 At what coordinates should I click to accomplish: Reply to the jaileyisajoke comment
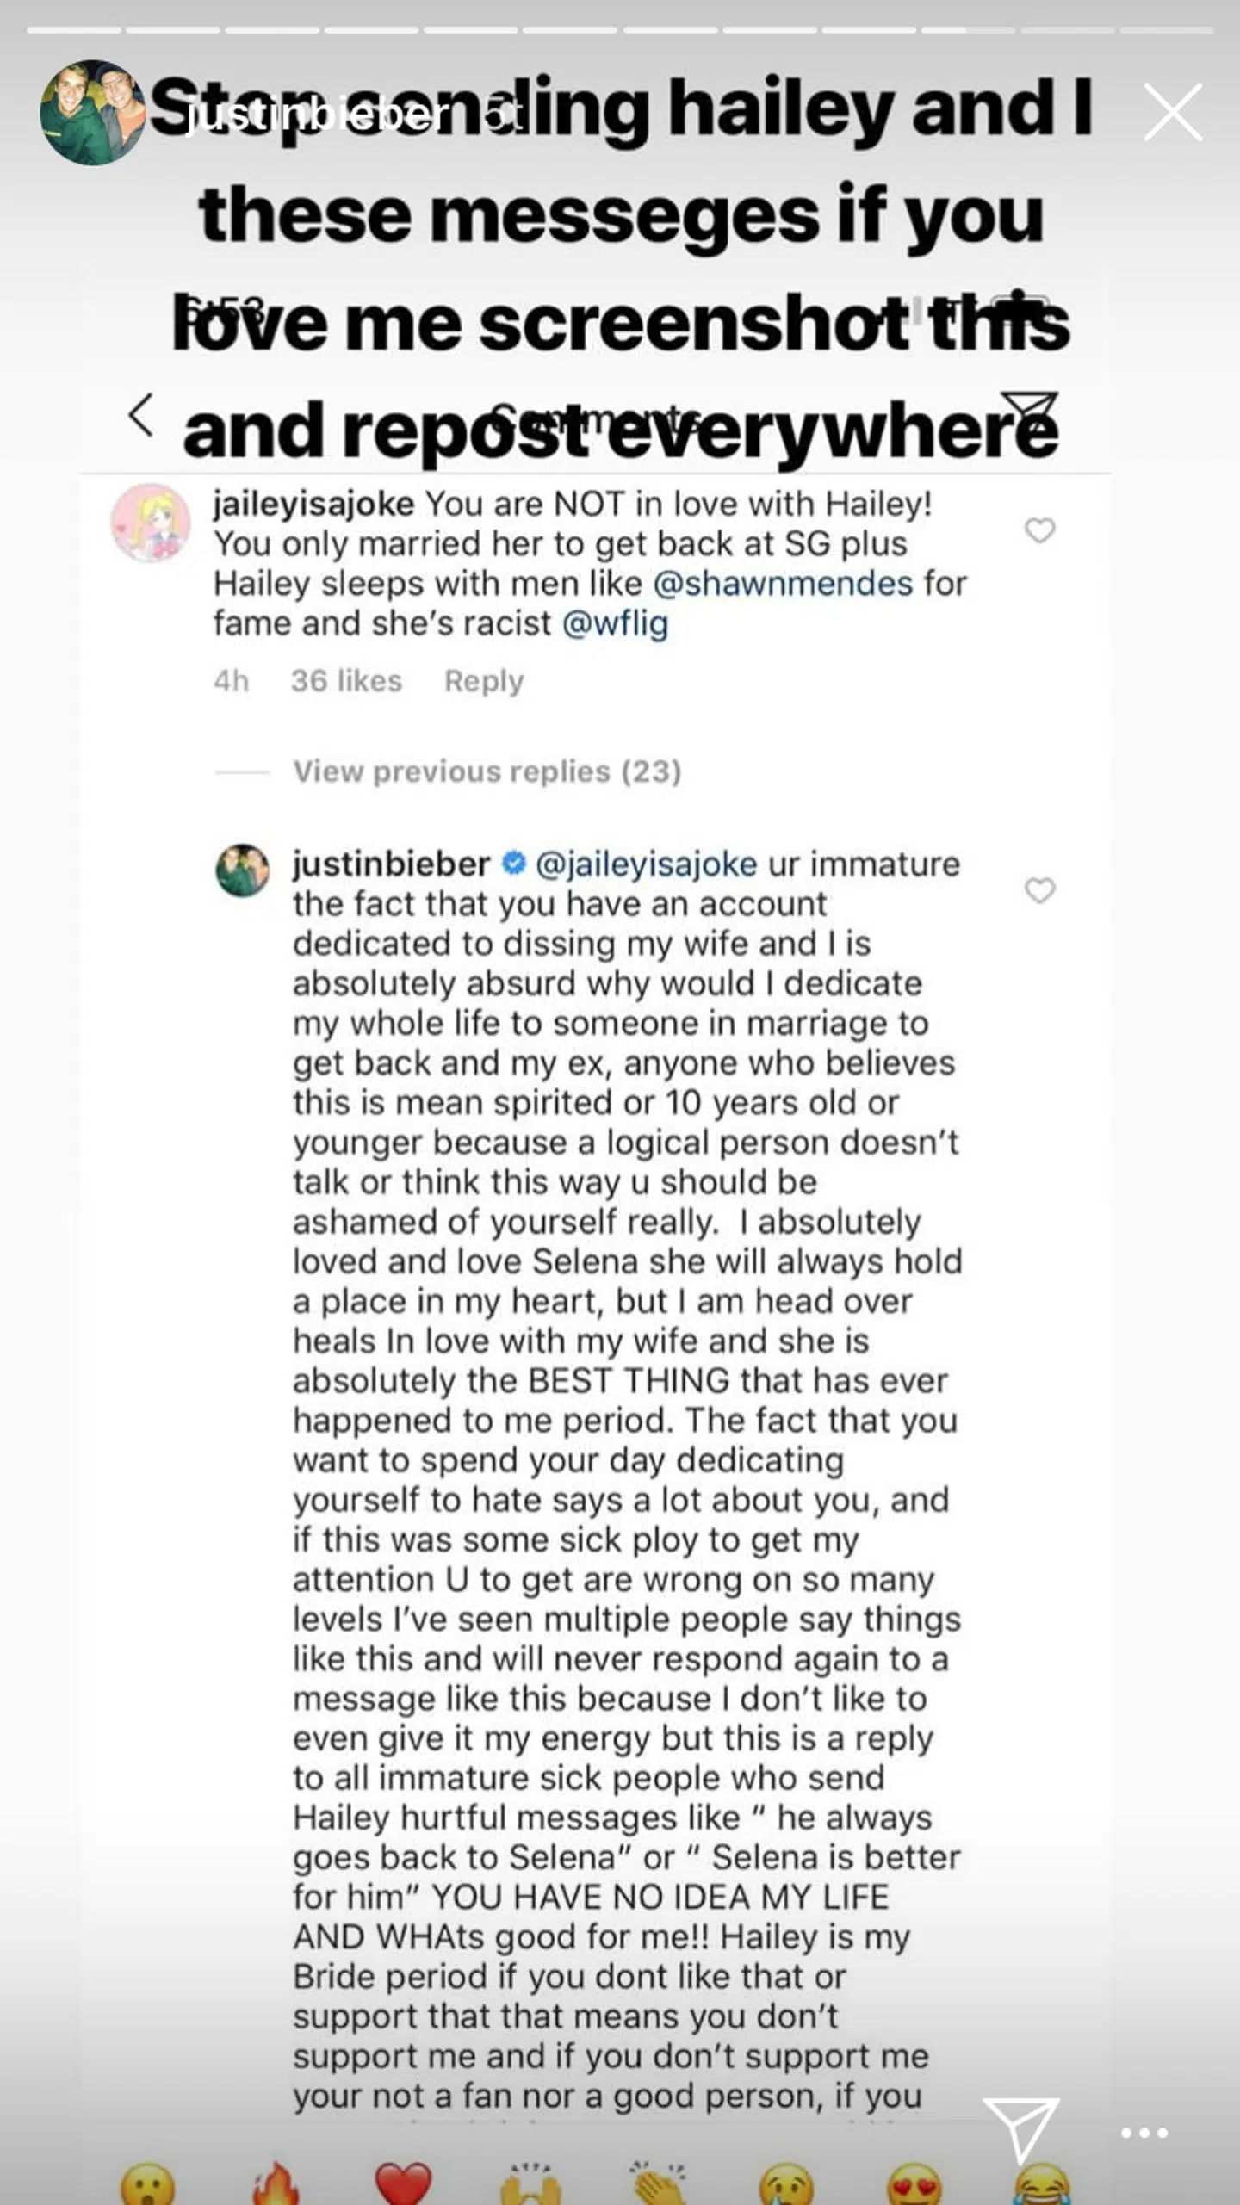484,681
